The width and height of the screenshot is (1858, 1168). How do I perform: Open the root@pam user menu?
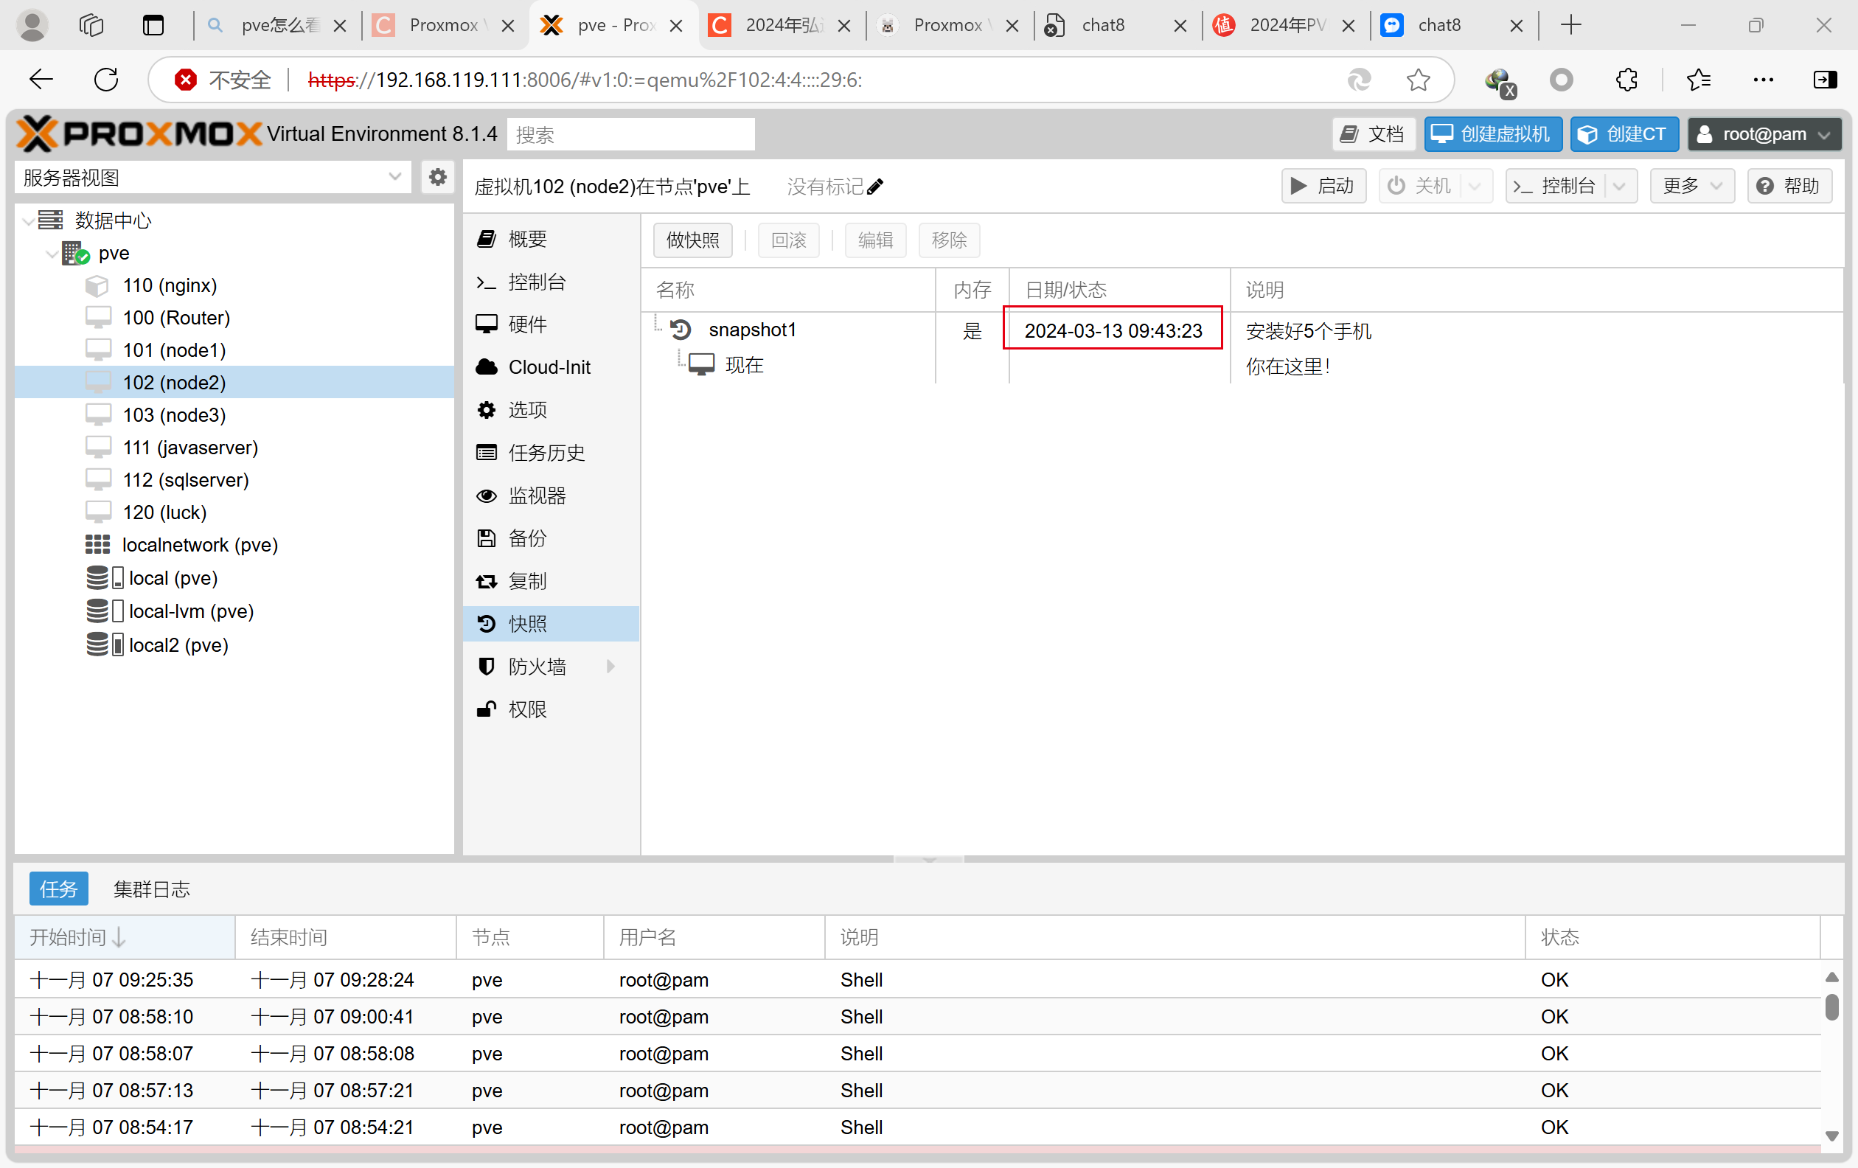[x=1764, y=134]
